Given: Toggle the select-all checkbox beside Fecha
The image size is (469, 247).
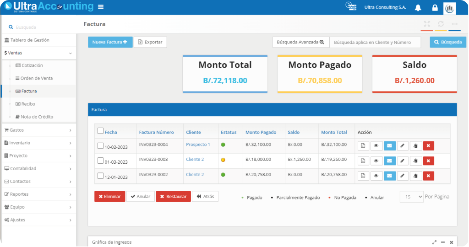Looking at the screenshot, I should (100, 131).
